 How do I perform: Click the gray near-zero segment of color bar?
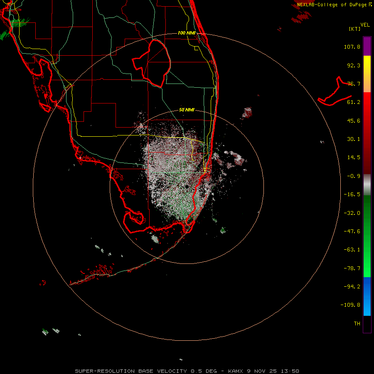click(x=367, y=185)
